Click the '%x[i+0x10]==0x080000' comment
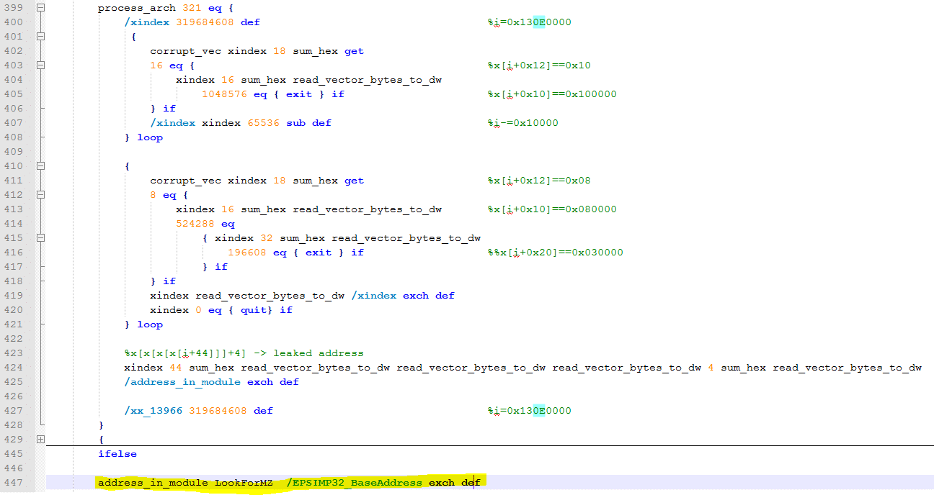 (x=552, y=209)
